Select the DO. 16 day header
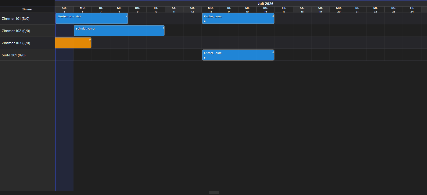Viewport: 427px width, 195px height. (x=266, y=9)
